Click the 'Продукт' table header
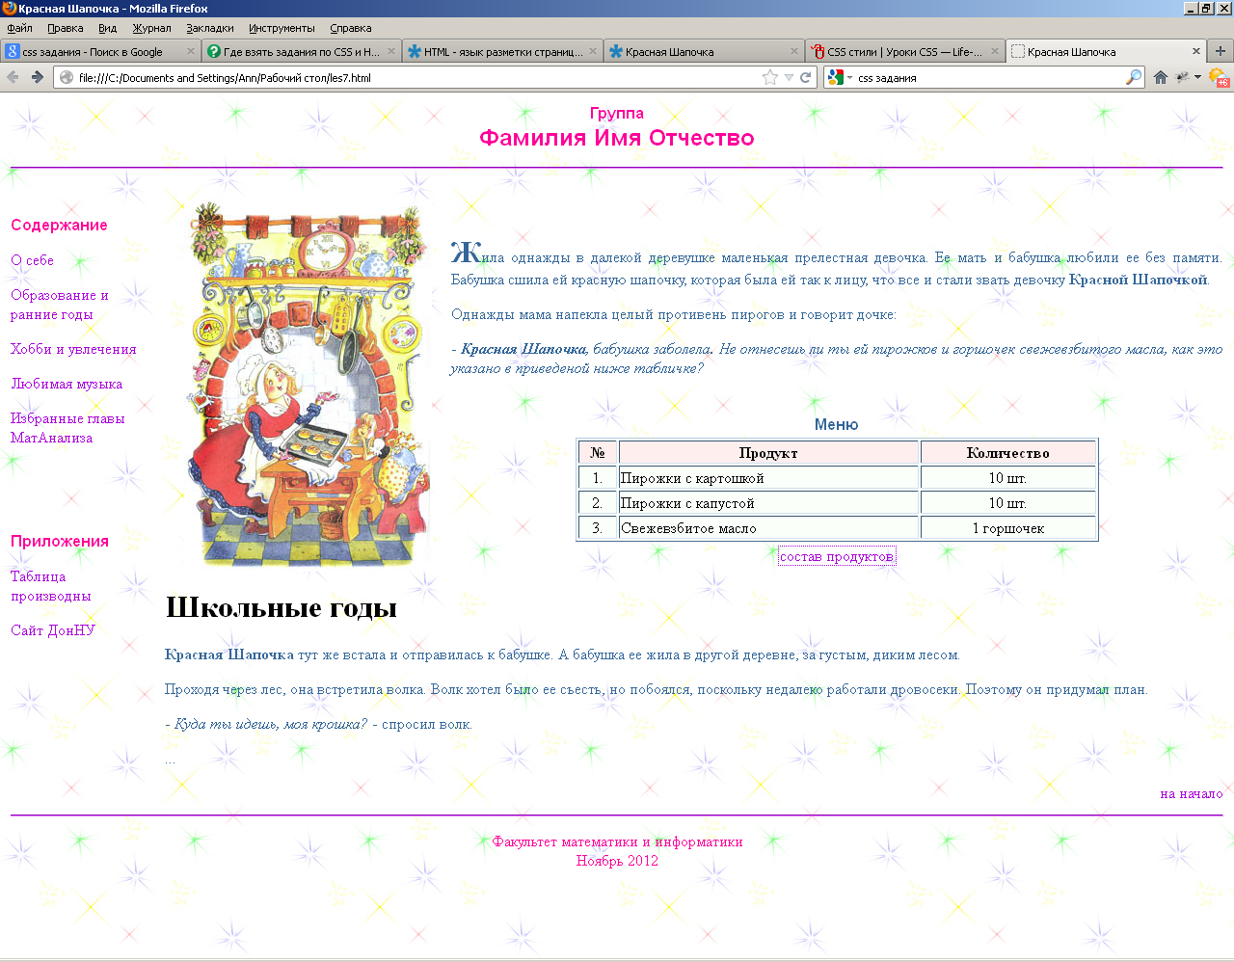Viewport: 1234px width, 962px height. (x=768, y=453)
